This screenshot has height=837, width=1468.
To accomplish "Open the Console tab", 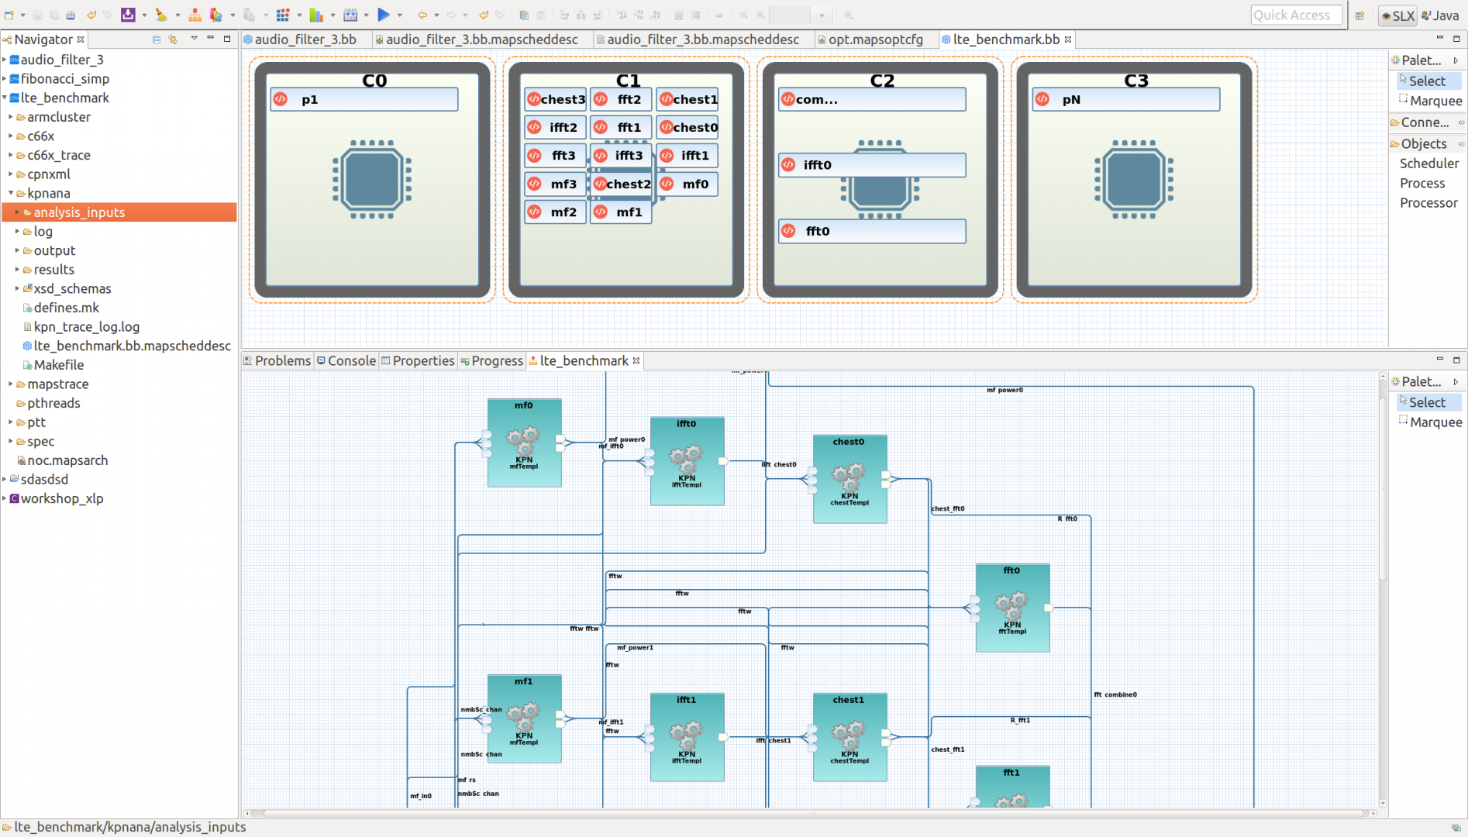I will 350,360.
